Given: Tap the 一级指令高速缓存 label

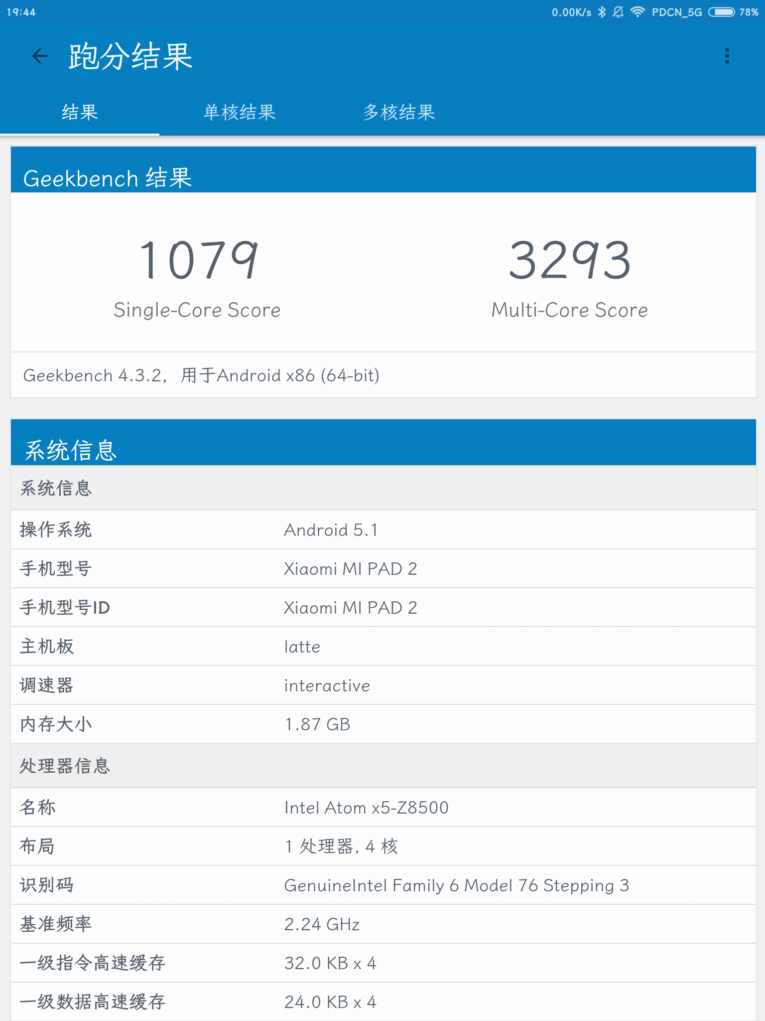Looking at the screenshot, I should [92, 963].
